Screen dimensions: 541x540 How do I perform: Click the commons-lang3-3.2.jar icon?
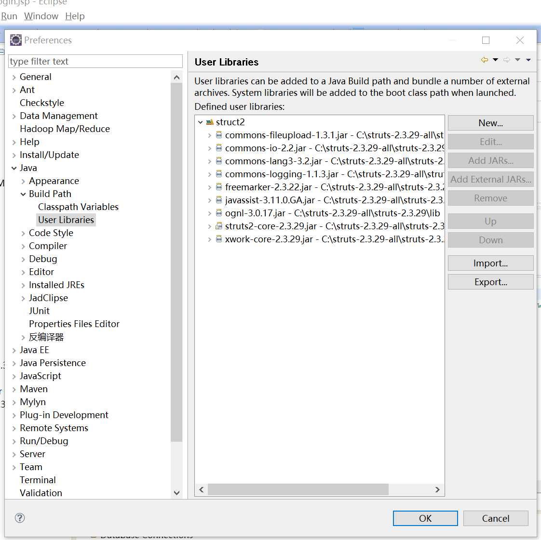[x=219, y=161]
